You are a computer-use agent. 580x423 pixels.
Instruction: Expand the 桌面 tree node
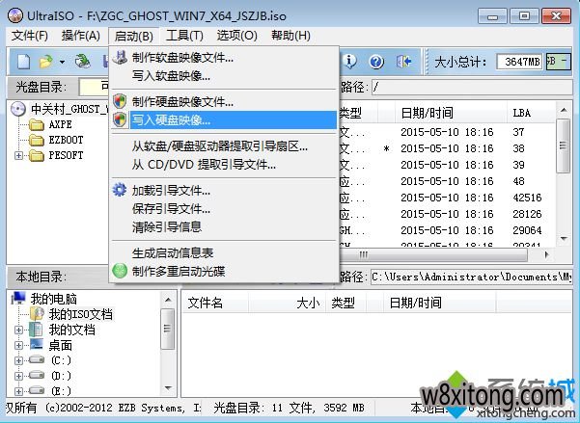[18, 345]
